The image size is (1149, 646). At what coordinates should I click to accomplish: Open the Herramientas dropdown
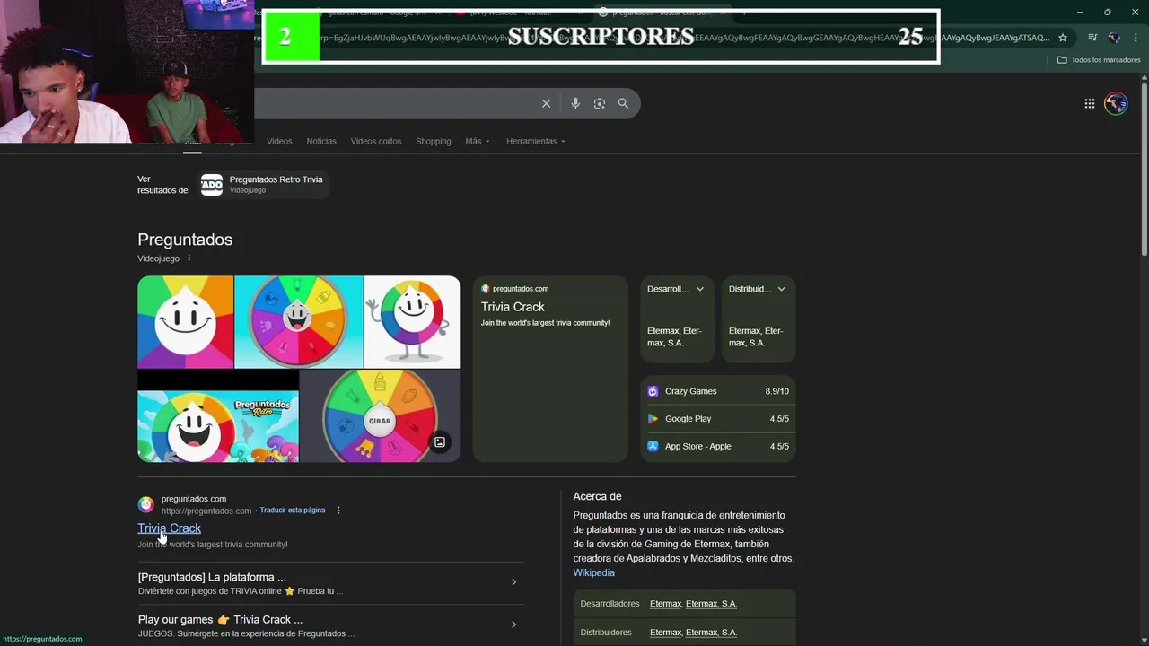point(535,141)
